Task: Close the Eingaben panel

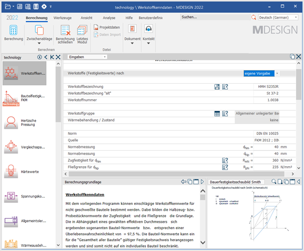Action: (x=299, y=57)
